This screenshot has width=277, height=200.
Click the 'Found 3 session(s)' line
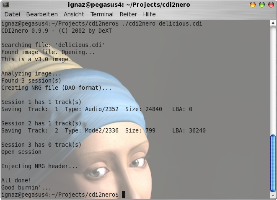(31, 81)
